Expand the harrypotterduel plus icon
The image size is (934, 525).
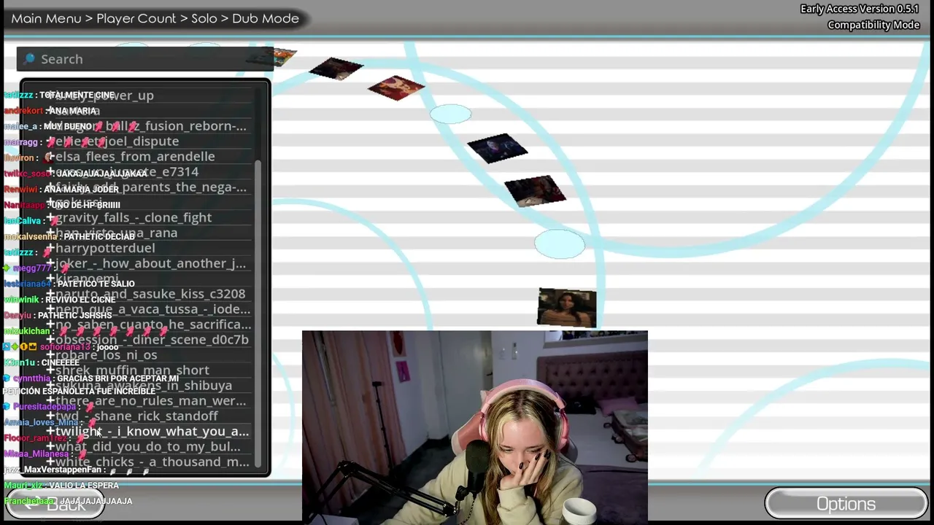[x=50, y=248]
